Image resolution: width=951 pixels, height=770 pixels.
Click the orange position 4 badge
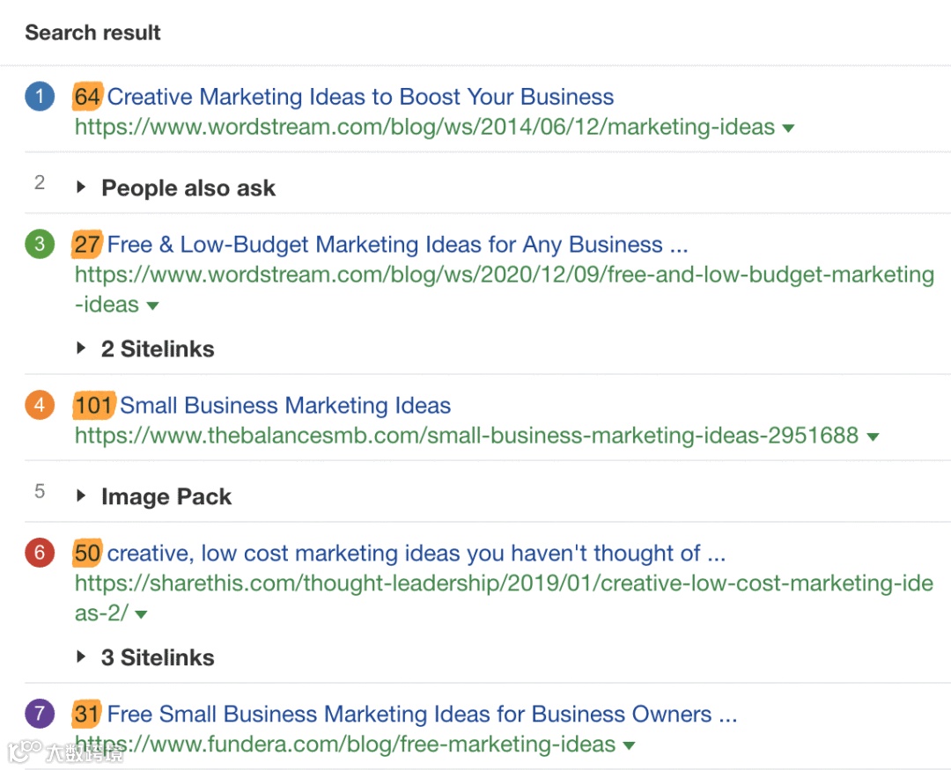(40, 406)
